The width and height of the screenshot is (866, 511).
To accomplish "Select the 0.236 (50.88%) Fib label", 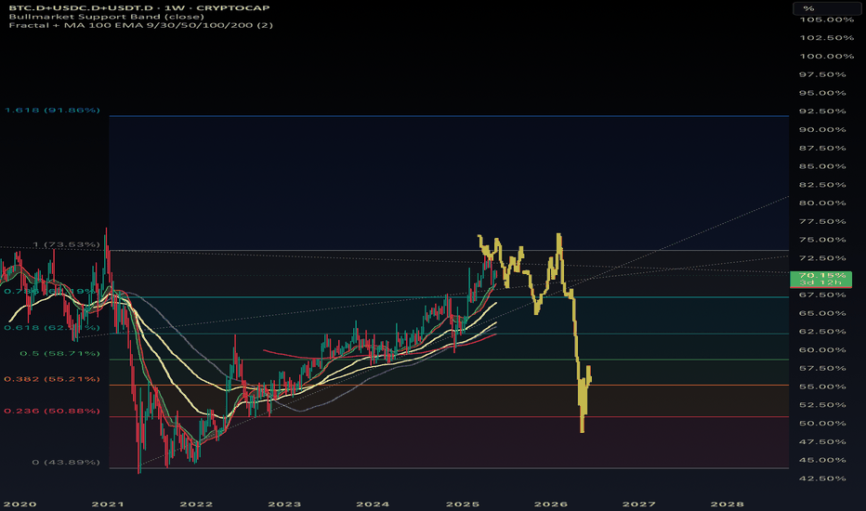I will pos(52,411).
